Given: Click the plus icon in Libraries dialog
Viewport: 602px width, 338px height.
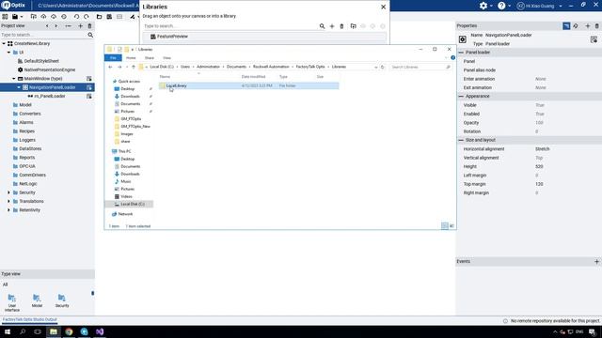Looking at the screenshot, I should point(332,26).
